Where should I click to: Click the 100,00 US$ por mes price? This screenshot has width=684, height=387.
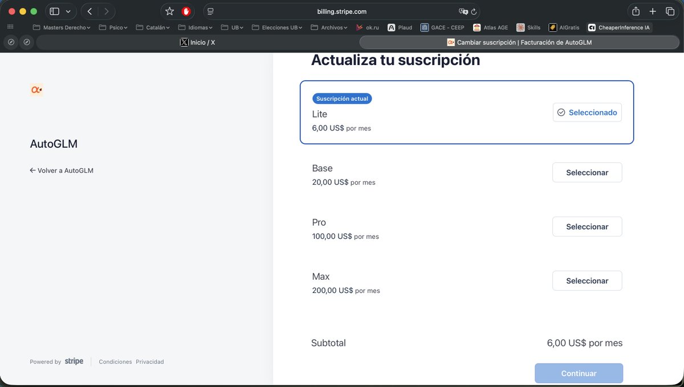[x=345, y=236]
